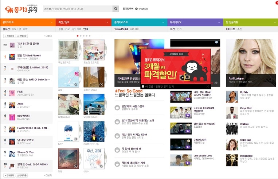The height and width of the screenshot is (179, 278).
Task: Play the 모노이 프로젝트 album via its play icon
Action: 101,57
